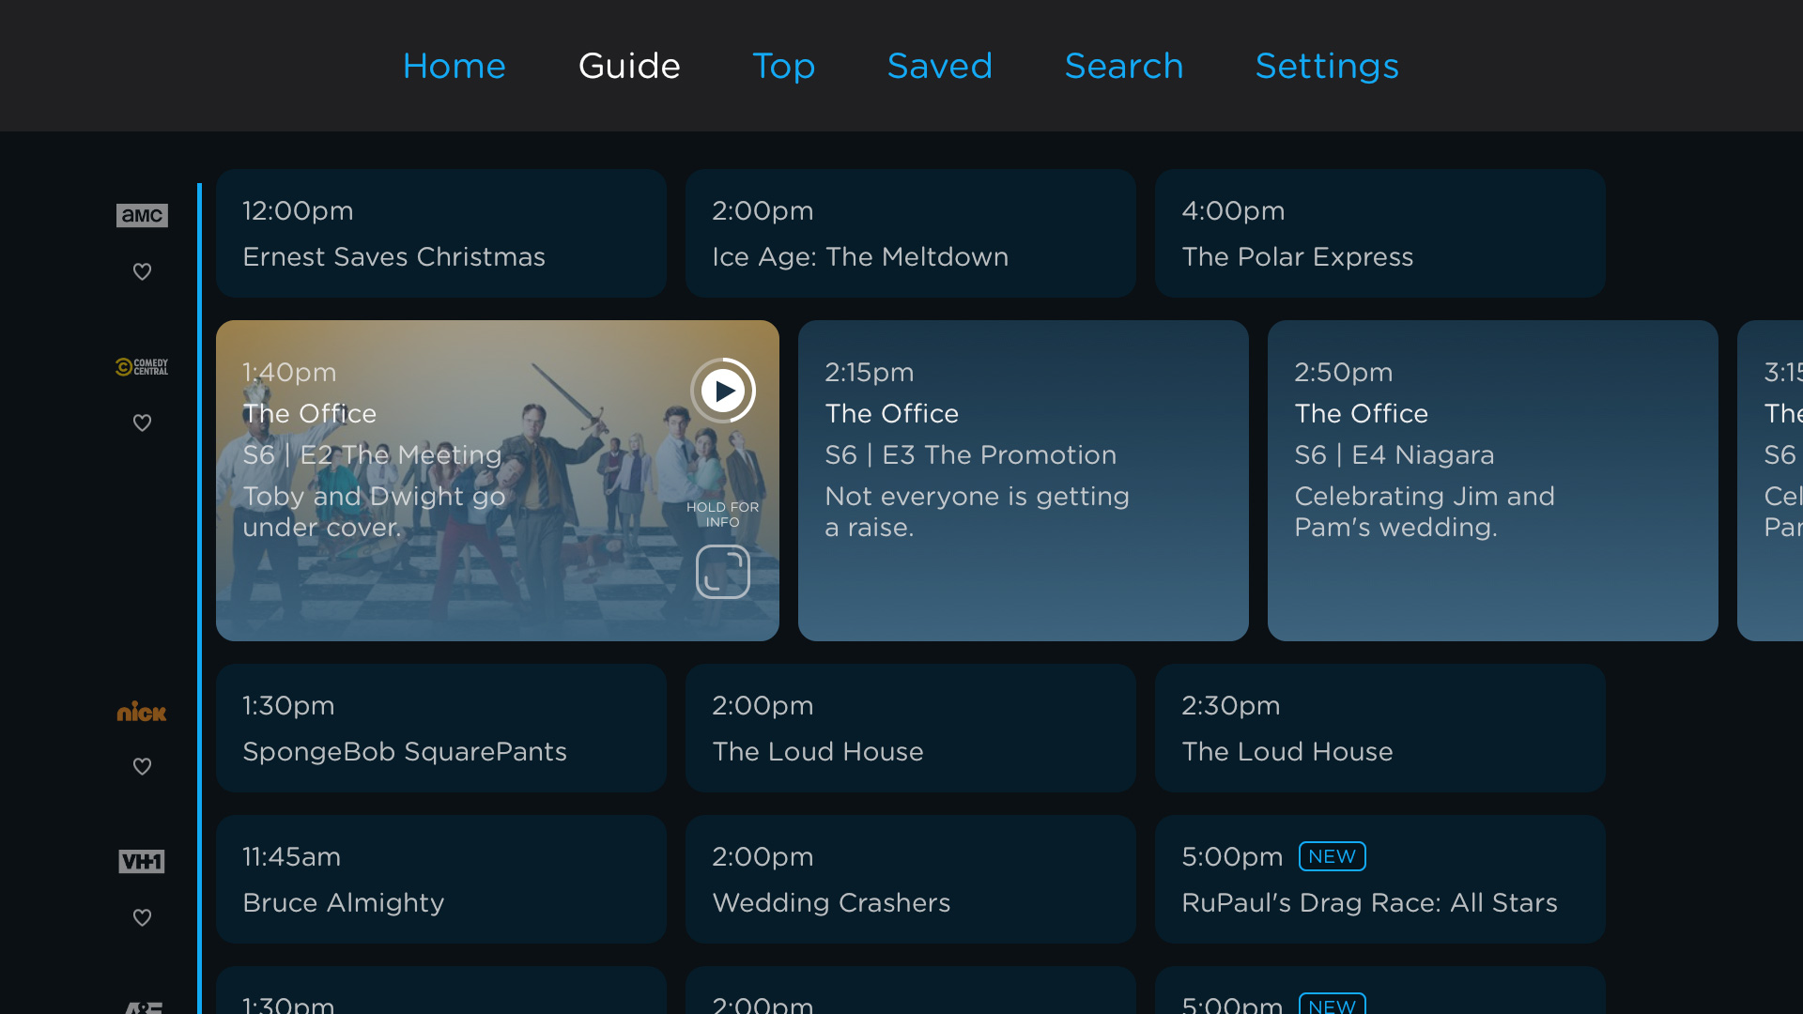Switch to the Top tab

point(784,66)
